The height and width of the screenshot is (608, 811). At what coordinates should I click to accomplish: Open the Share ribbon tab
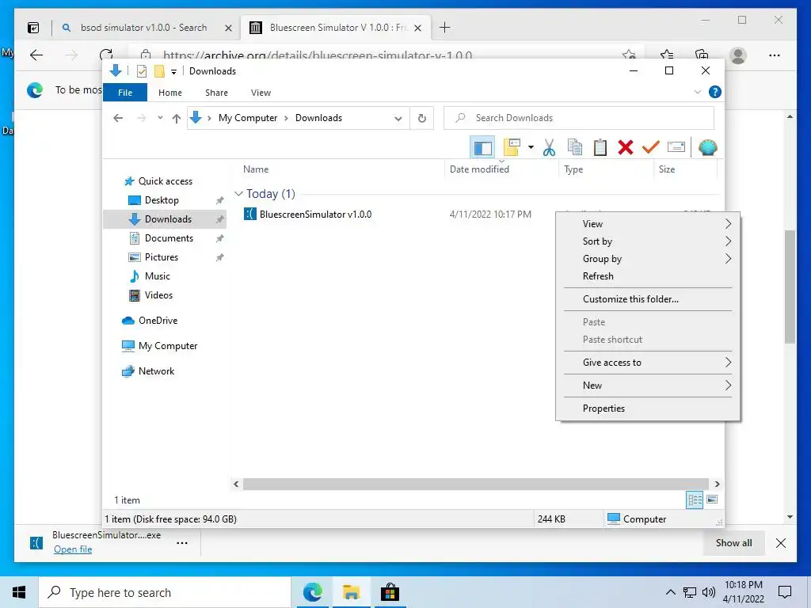[x=216, y=93]
